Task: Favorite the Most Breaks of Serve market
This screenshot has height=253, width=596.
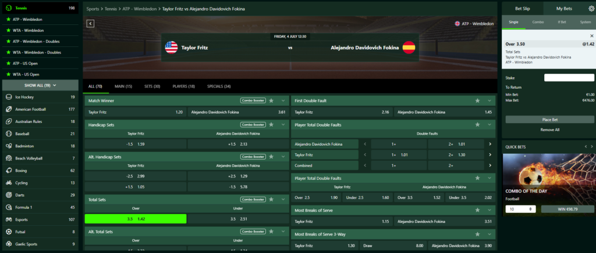Action: (477, 210)
